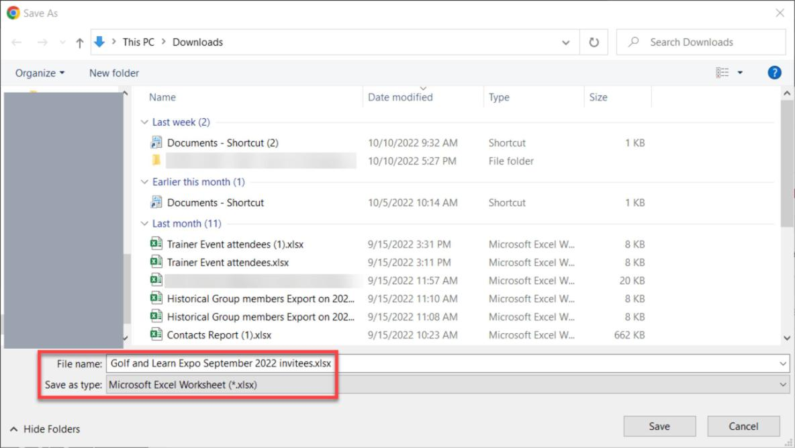This screenshot has height=448, width=795.
Task: Select the Contacts Report (1).xlsx name
Action: pyautogui.click(x=219, y=335)
